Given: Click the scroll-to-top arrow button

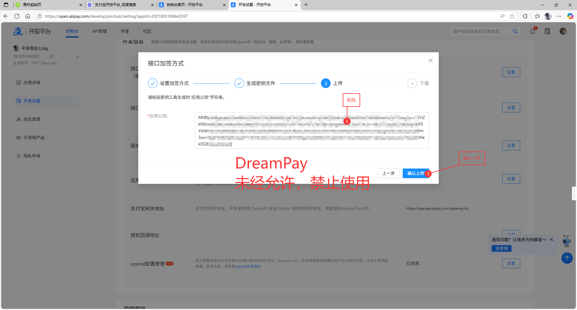Looking at the screenshot, I should point(567,258).
